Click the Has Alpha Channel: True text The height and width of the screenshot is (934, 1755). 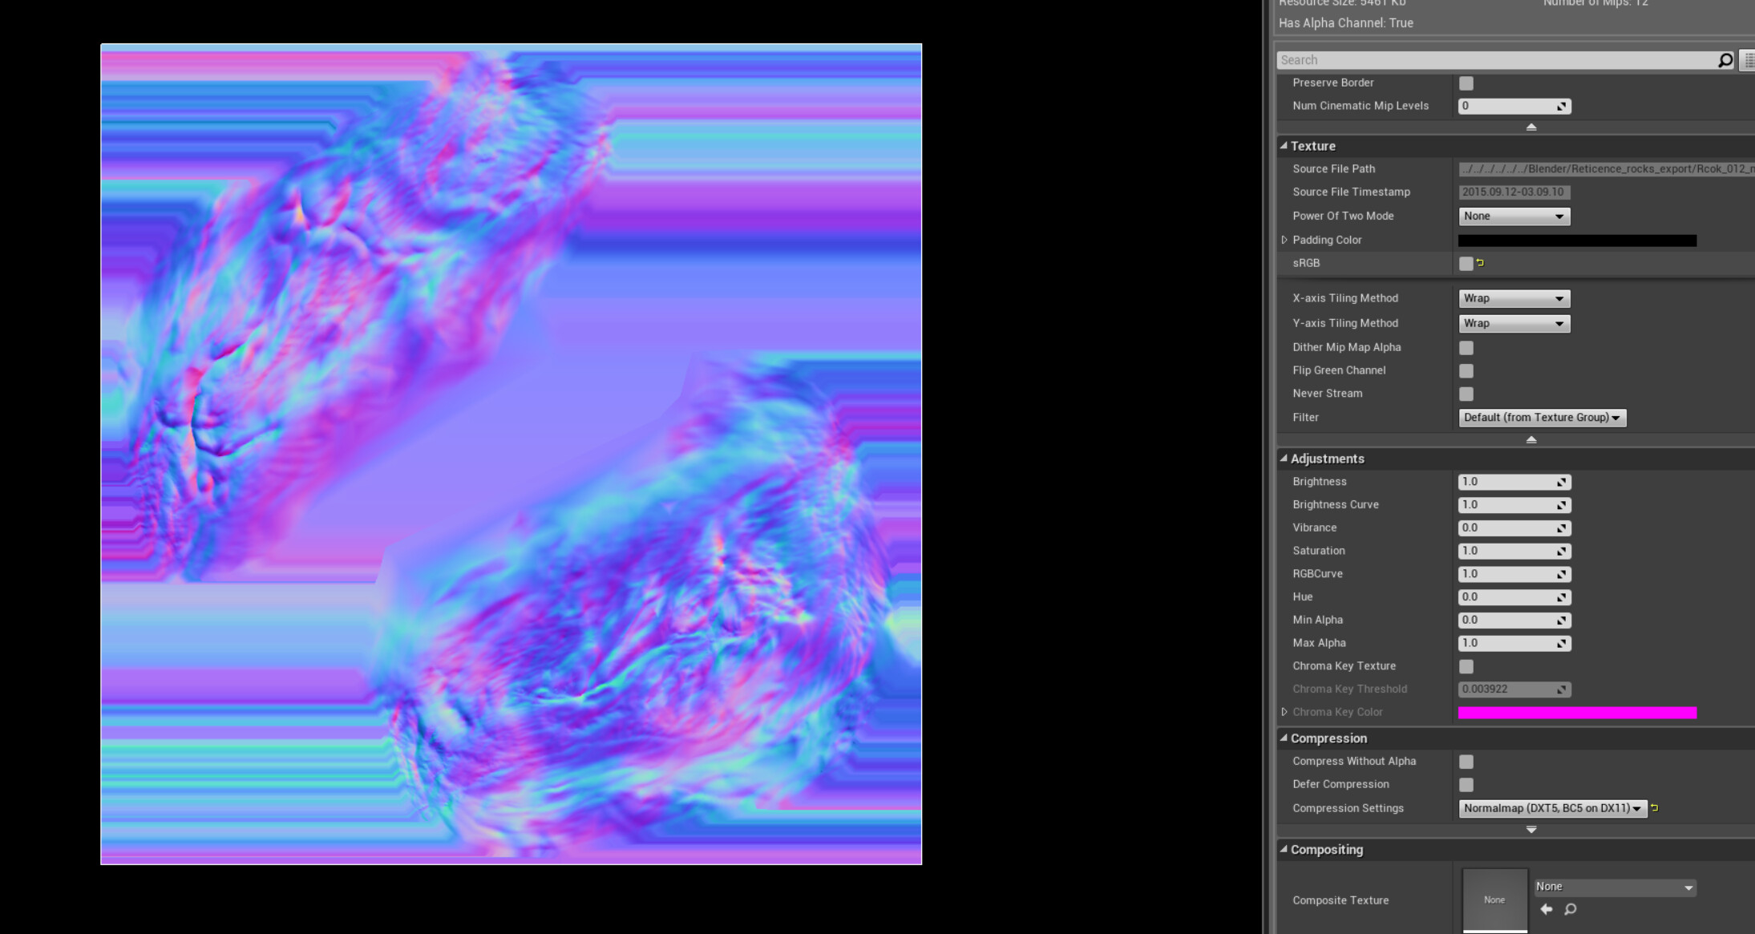1346,23
